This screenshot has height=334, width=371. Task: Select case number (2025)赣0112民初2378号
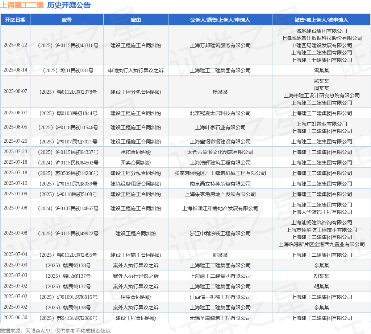click(68, 92)
